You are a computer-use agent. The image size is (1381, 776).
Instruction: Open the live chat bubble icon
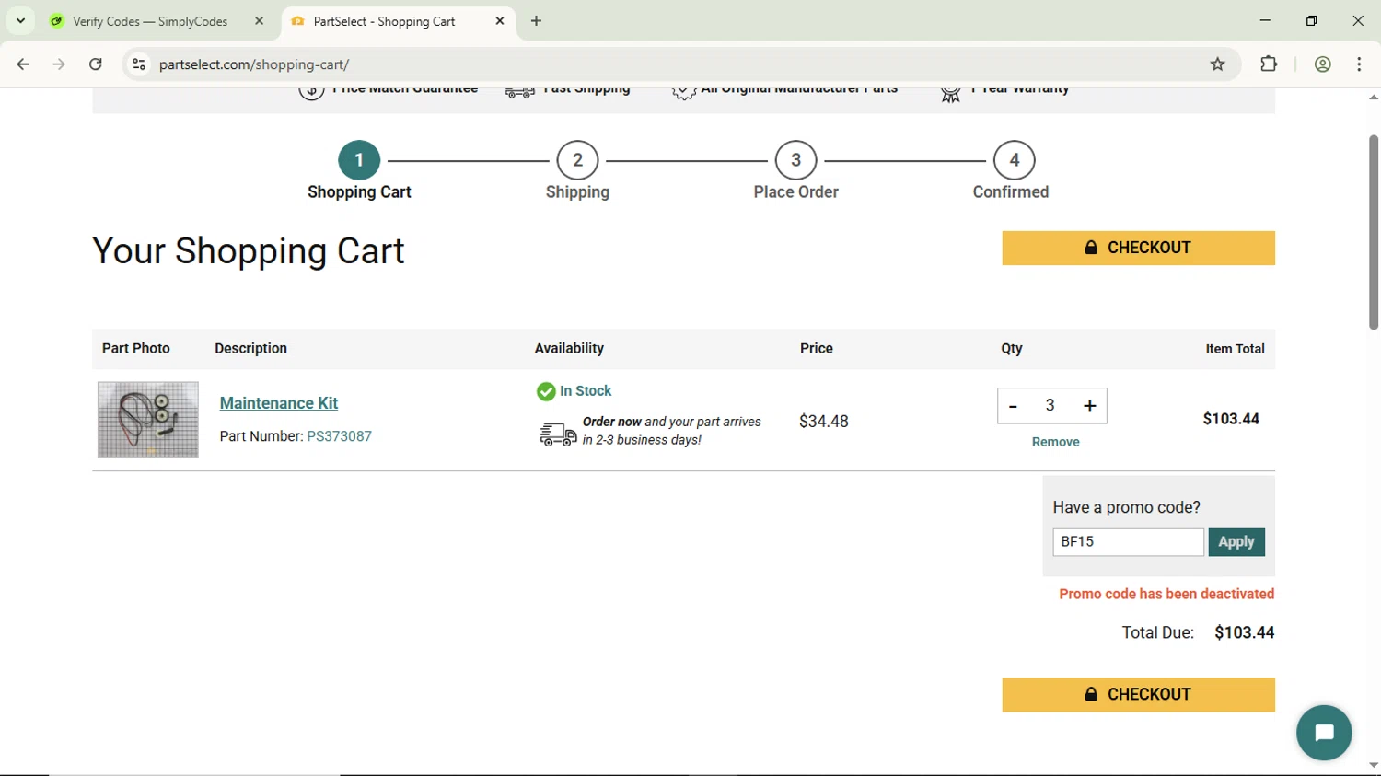pos(1323,733)
